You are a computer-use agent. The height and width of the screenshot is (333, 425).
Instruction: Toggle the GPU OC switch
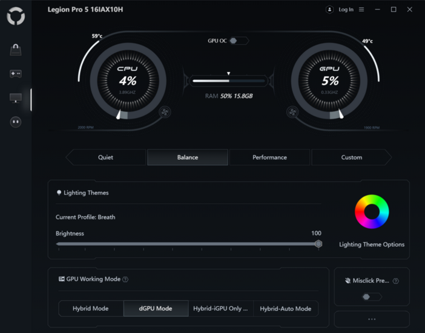[238, 41]
